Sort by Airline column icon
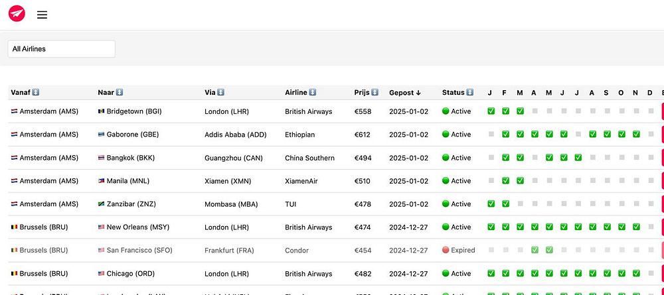This screenshot has height=295, width=664. (312, 93)
